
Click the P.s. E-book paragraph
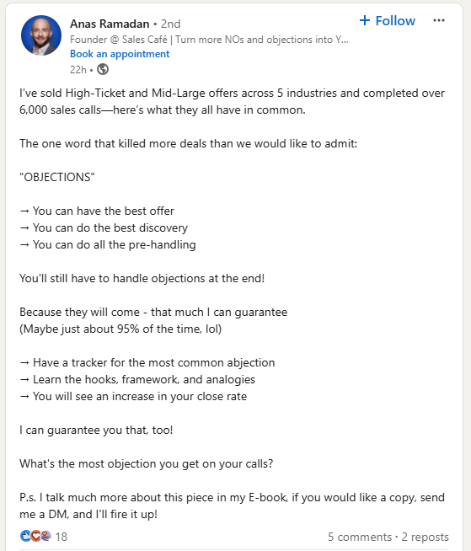tap(232, 506)
